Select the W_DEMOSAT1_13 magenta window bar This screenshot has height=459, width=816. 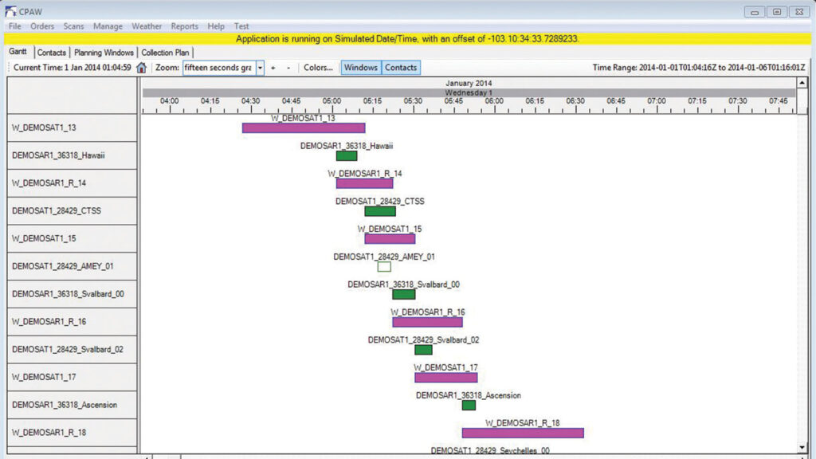[304, 128]
